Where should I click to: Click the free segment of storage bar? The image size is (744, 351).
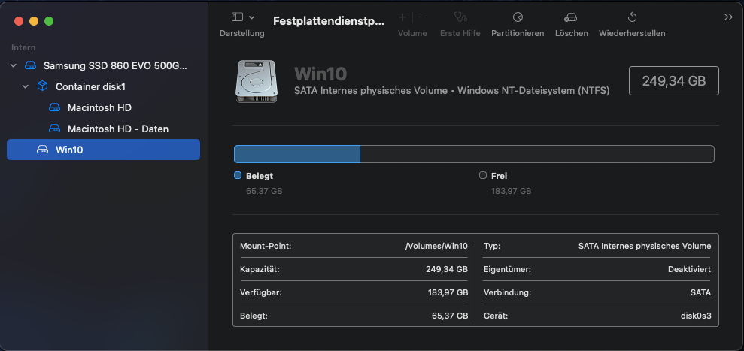[537, 154]
